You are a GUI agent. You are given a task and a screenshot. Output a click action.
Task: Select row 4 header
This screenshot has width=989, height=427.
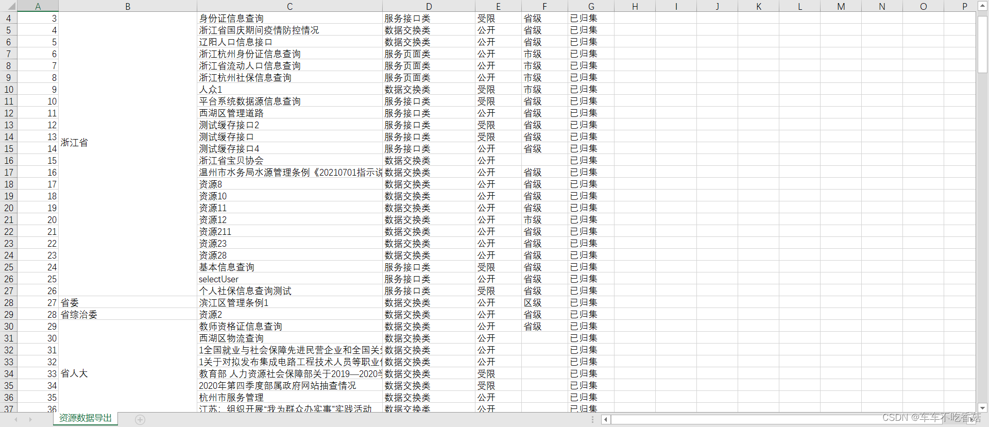pyautogui.click(x=9, y=18)
